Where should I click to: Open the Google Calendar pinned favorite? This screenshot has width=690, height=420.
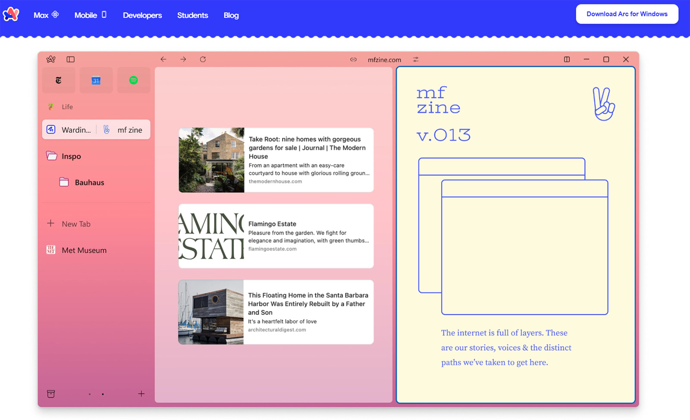tap(96, 80)
